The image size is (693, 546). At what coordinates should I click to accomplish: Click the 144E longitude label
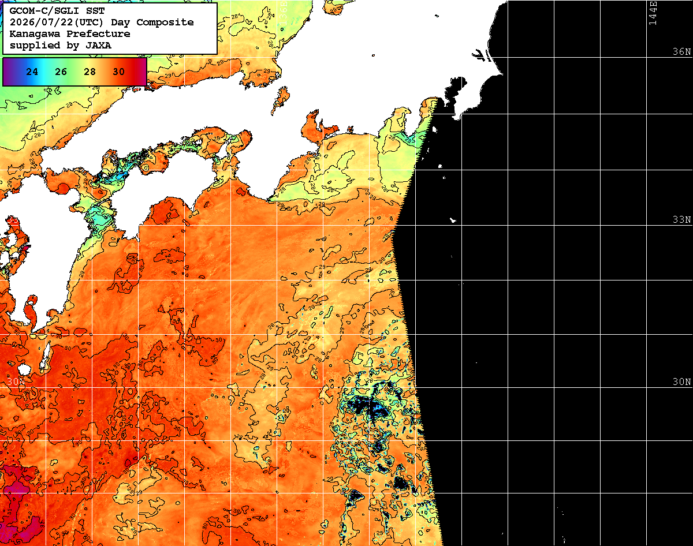[653, 12]
